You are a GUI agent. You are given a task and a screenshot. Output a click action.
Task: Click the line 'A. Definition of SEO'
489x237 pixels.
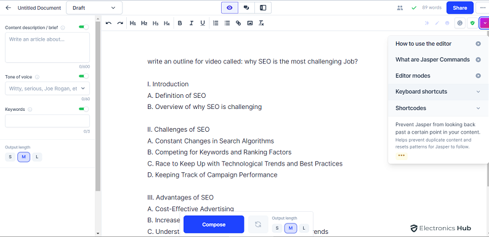pyautogui.click(x=177, y=95)
